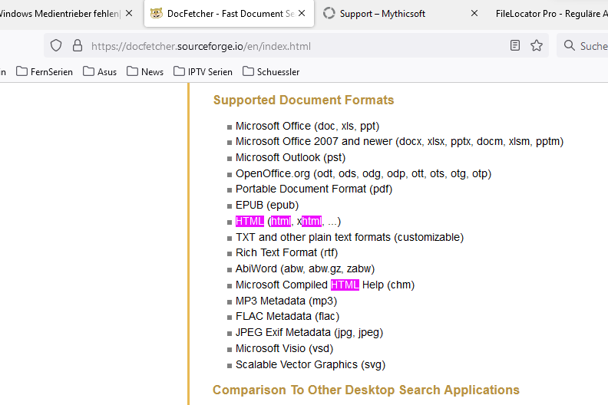
Task: Close the Windows Medientrieber fehlen tab
Action: (129, 14)
